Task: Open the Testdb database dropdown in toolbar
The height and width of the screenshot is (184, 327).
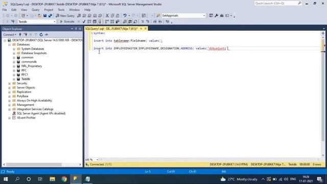Action: click(x=37, y=21)
